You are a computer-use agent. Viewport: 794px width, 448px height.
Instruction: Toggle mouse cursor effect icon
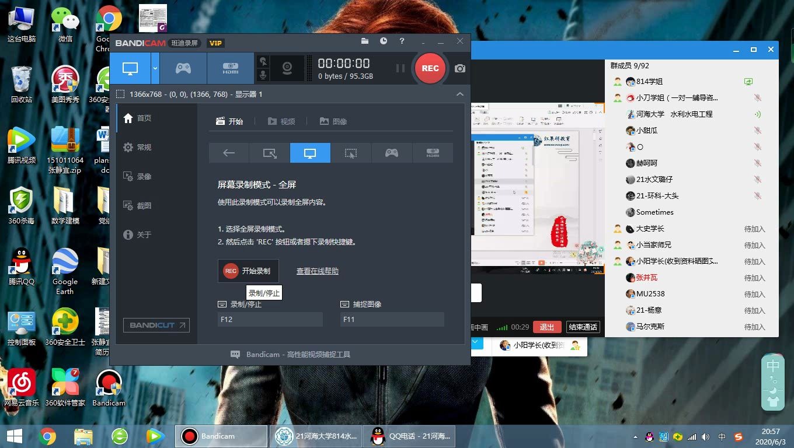coord(263,61)
